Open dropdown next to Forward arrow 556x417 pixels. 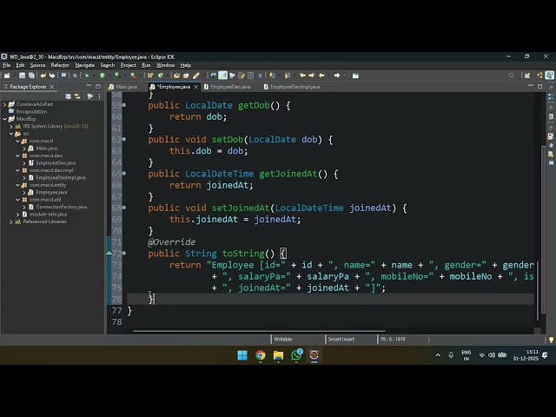coord(344,76)
